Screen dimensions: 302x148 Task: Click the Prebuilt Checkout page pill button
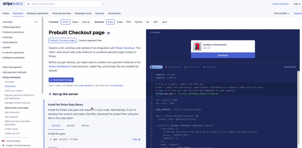pyautogui.click(x=63, y=41)
